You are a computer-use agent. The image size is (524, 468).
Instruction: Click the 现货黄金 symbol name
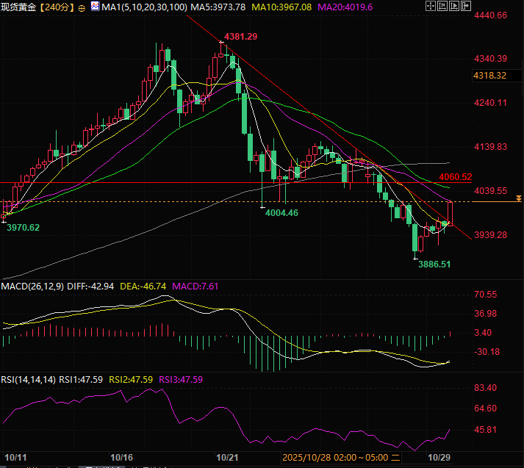[x=19, y=7]
